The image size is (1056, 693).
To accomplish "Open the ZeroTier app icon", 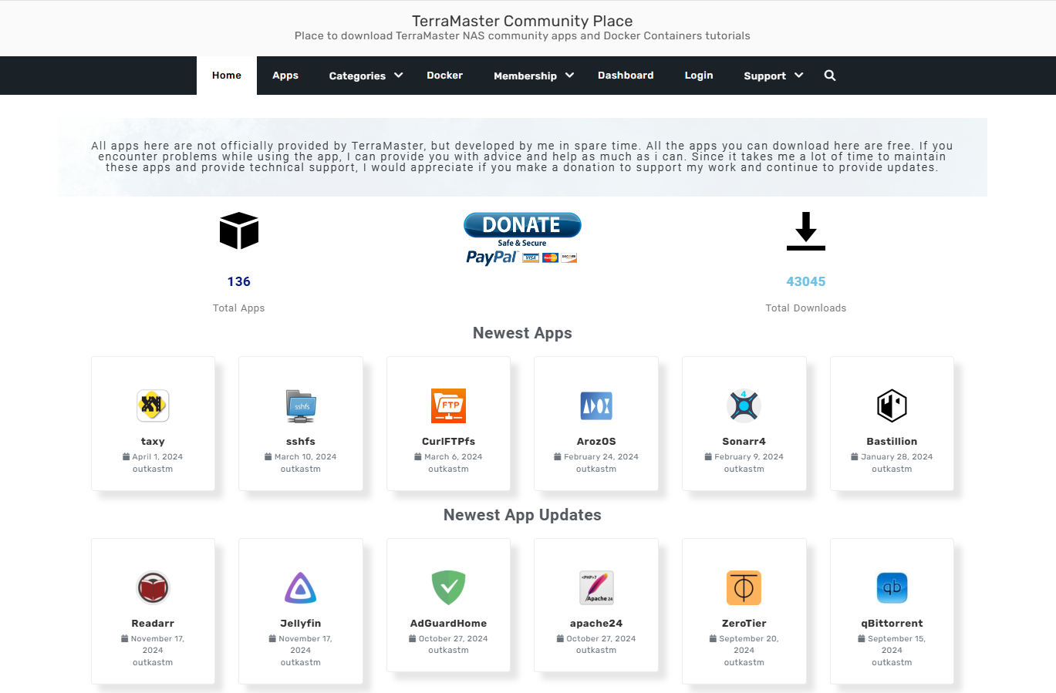I will coord(744,587).
